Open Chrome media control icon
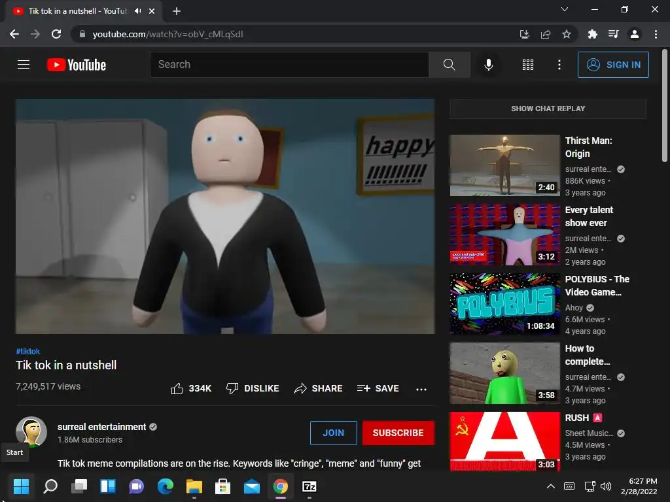Screen dimensions: 670x502 pos(613,34)
